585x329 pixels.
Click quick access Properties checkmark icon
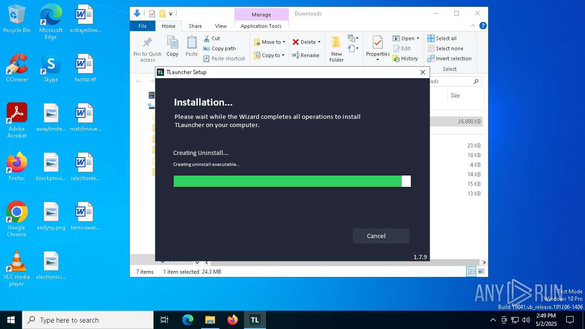point(152,14)
